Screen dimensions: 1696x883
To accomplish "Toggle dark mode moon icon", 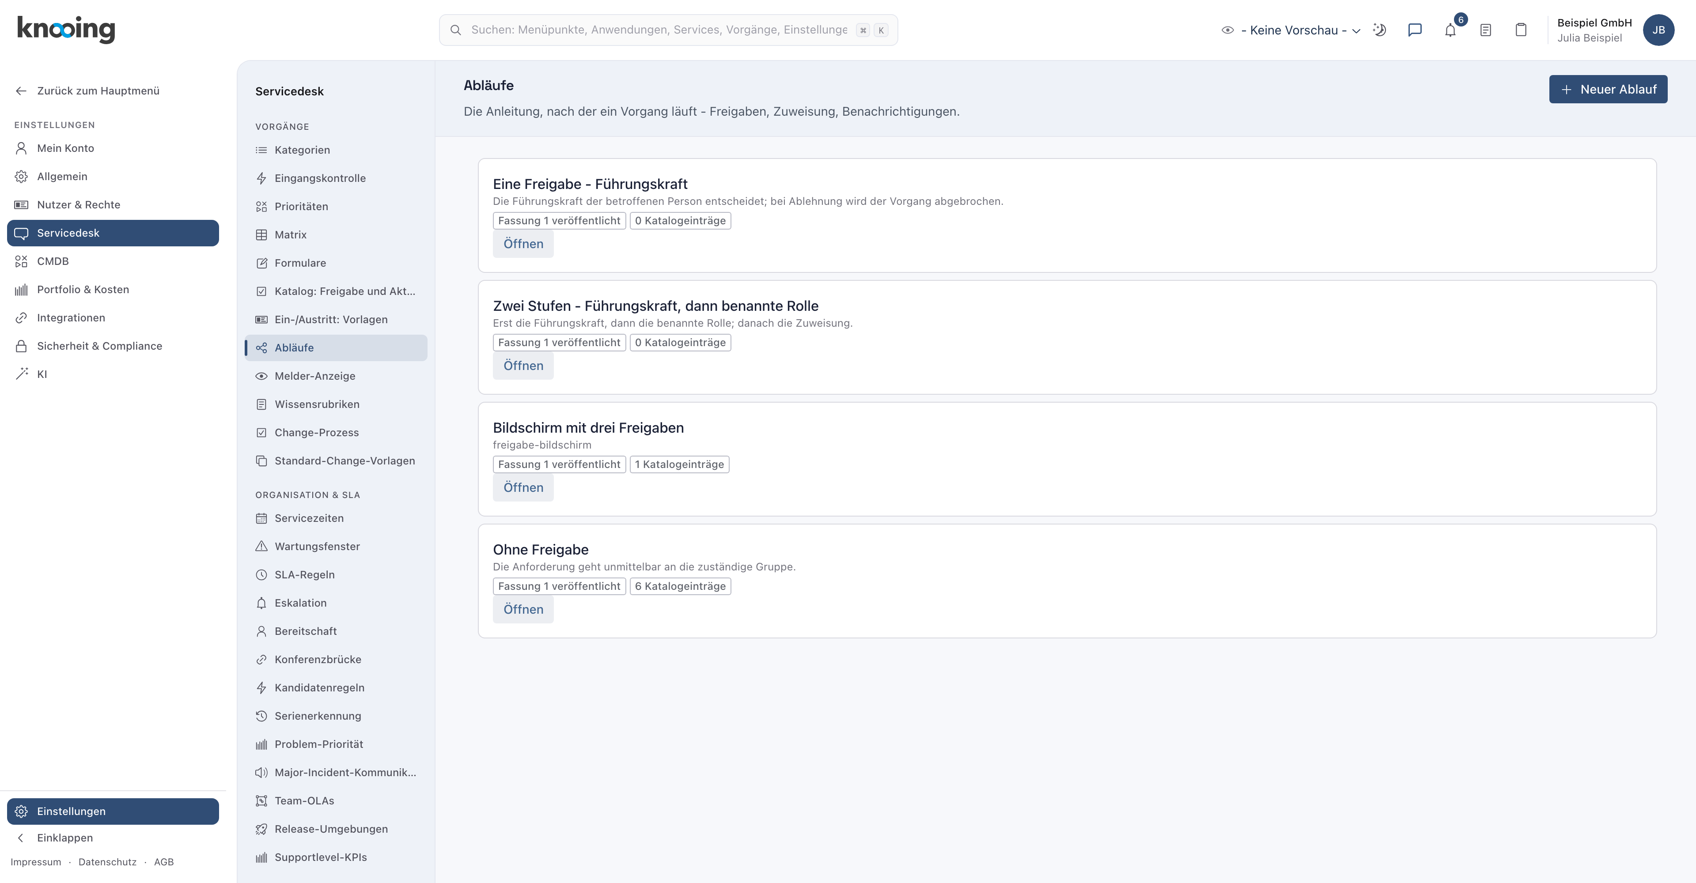I will tap(1379, 30).
